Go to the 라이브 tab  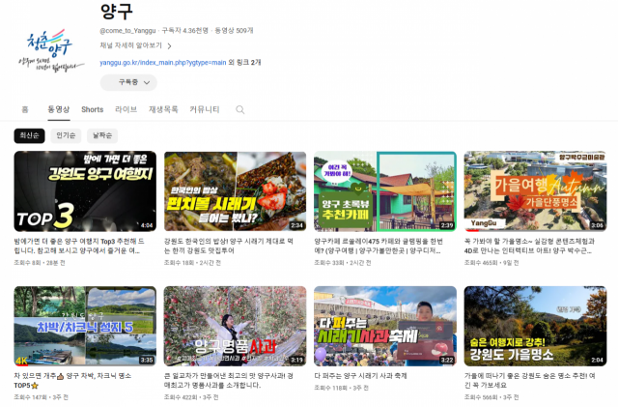pyautogui.click(x=126, y=110)
